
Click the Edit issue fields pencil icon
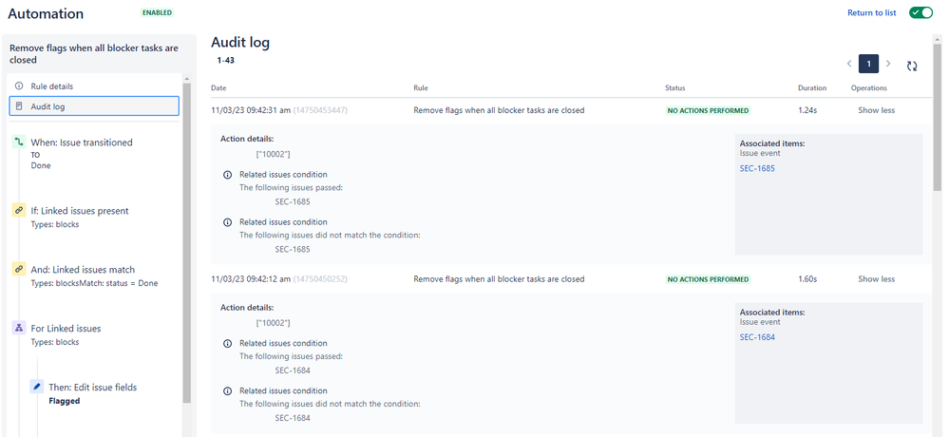tap(37, 387)
